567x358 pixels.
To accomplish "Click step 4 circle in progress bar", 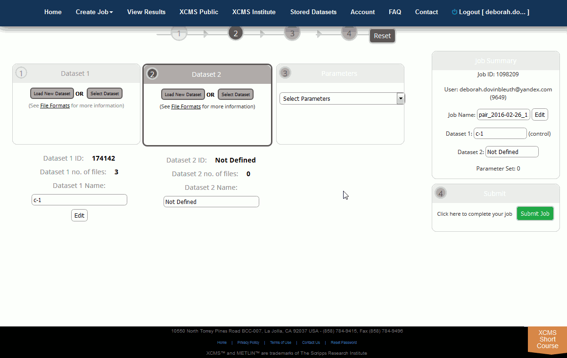I will tap(349, 33).
